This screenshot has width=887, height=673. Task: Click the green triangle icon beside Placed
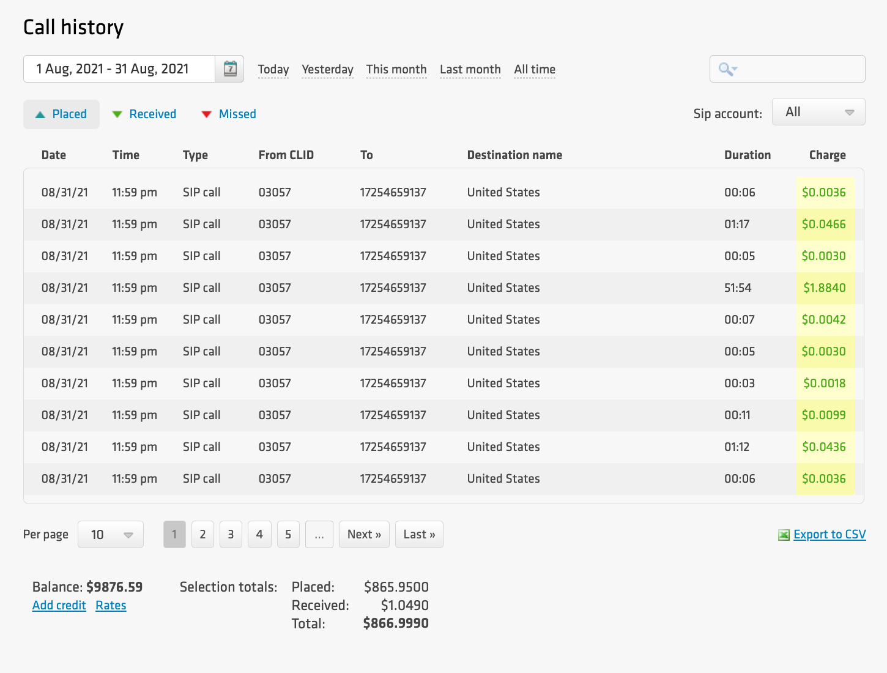40,114
